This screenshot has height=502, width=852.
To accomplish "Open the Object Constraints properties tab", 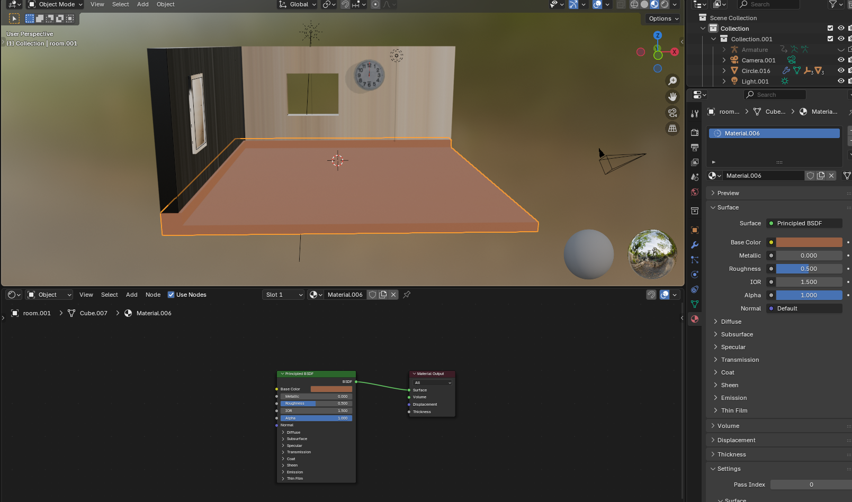I will (695, 289).
